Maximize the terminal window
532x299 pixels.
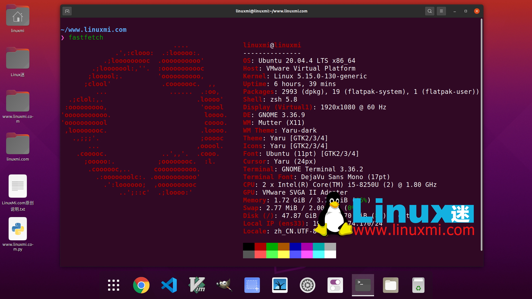point(466,11)
